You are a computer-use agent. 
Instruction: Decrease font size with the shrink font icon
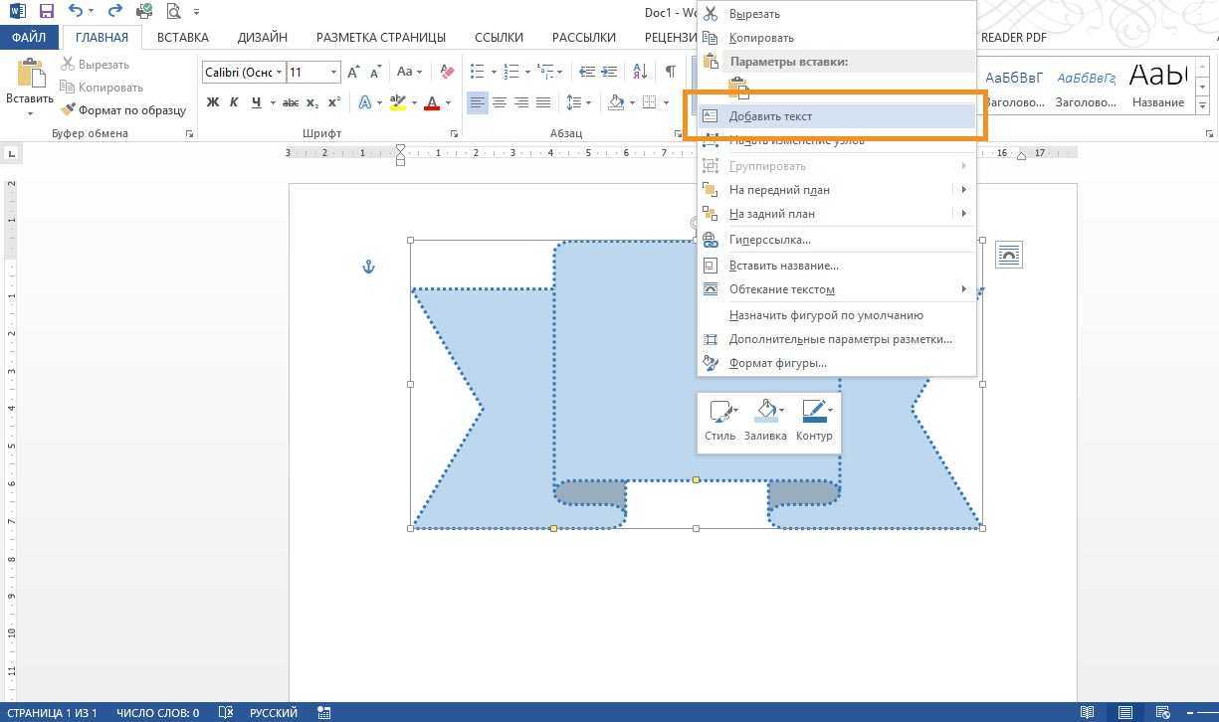tap(374, 72)
